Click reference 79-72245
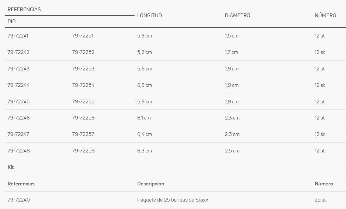Screen dimensions: 346x209 click(18, 102)
